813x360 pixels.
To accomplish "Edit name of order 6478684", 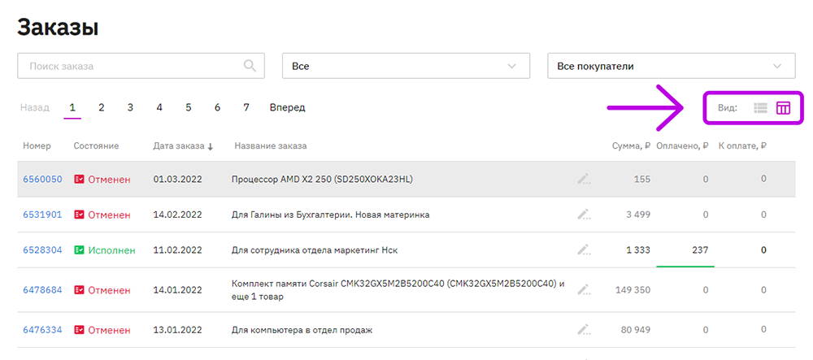I will tap(584, 289).
